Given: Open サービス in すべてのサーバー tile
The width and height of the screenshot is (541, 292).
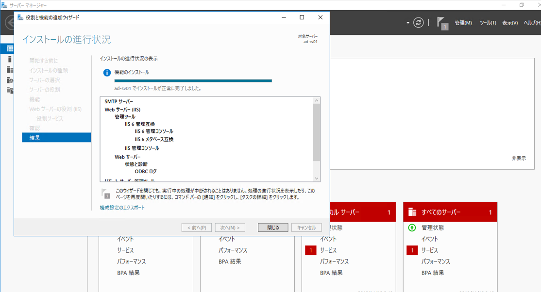Looking at the screenshot, I should coord(431,250).
